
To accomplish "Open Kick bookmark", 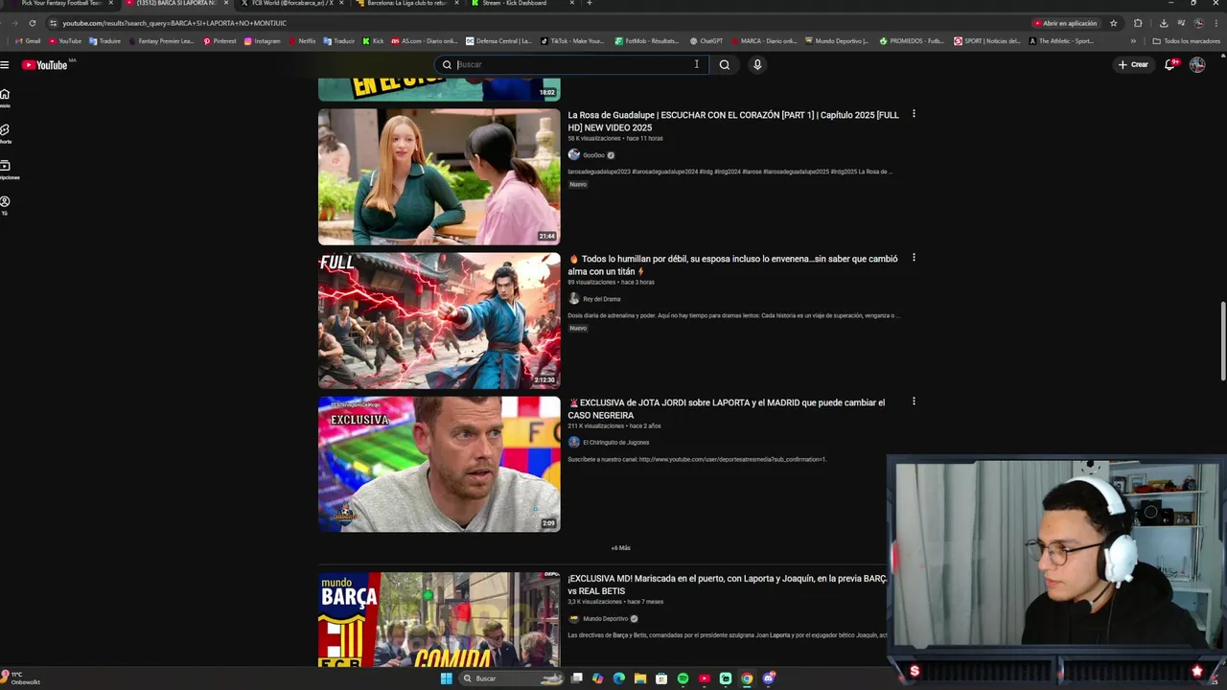I will (373, 41).
